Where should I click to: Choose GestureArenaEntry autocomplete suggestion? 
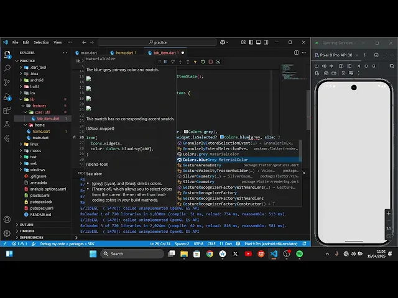click(239, 165)
